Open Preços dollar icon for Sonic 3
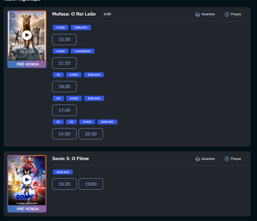 click(227, 159)
